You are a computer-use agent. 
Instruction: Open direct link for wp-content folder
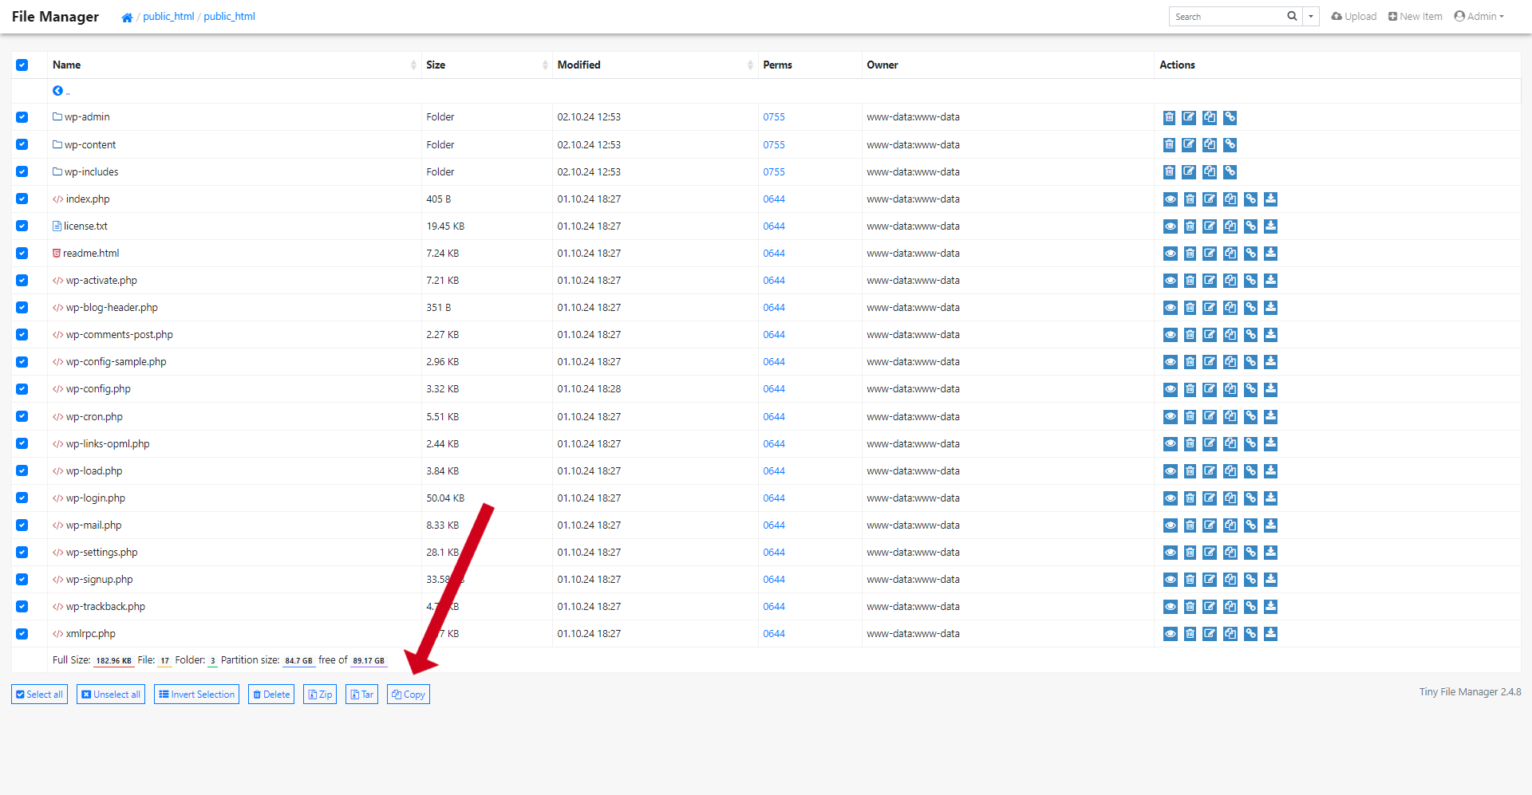[1230, 145]
